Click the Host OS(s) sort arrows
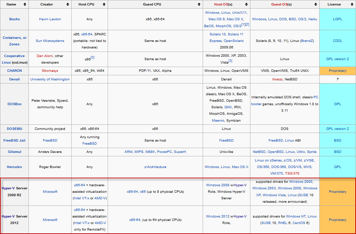The width and height of the screenshot is (356, 234). click(x=247, y=4)
